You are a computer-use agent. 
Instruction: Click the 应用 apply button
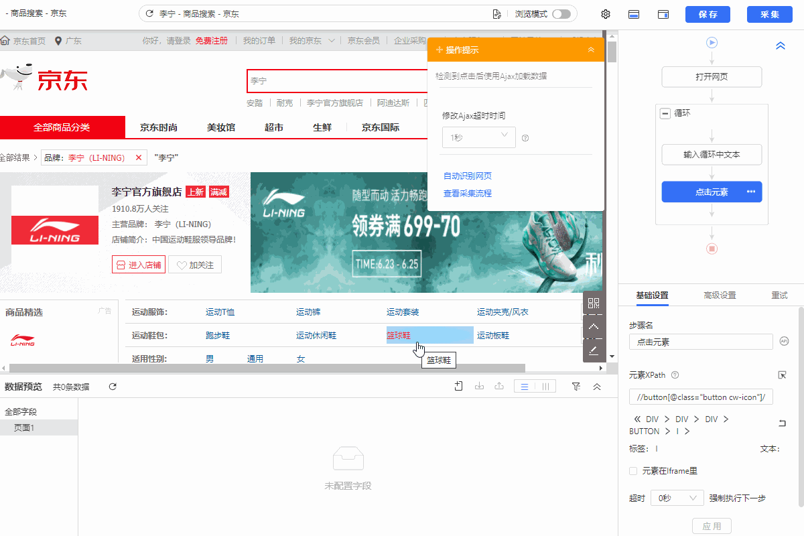tap(712, 526)
